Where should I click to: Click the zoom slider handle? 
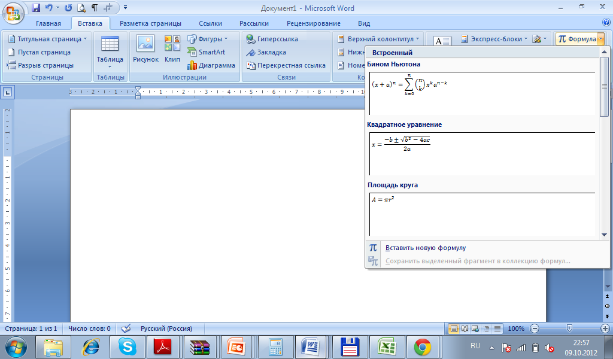click(570, 328)
